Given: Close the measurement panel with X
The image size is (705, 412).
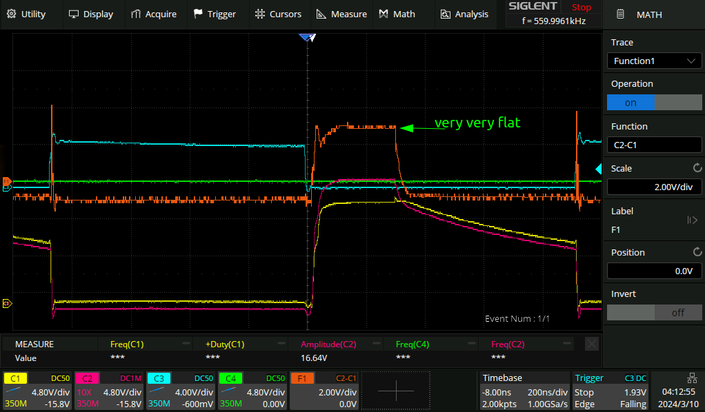Looking at the screenshot, I should point(591,344).
